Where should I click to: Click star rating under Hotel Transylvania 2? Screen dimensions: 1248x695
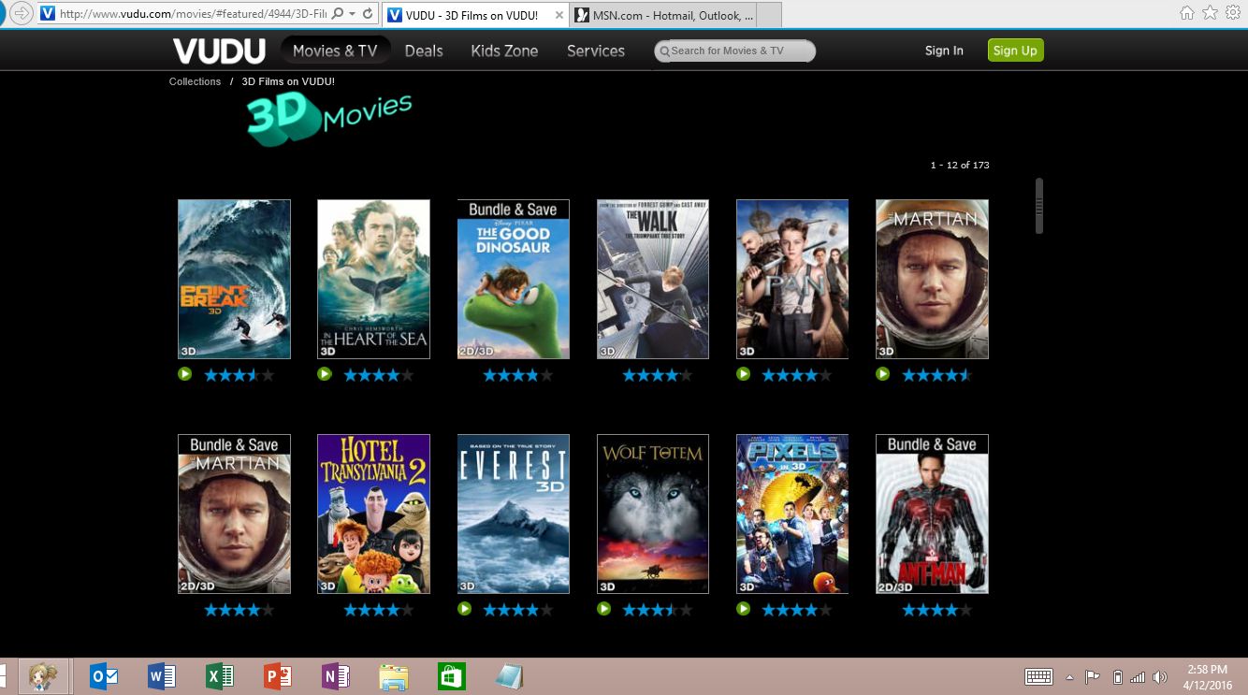379,610
